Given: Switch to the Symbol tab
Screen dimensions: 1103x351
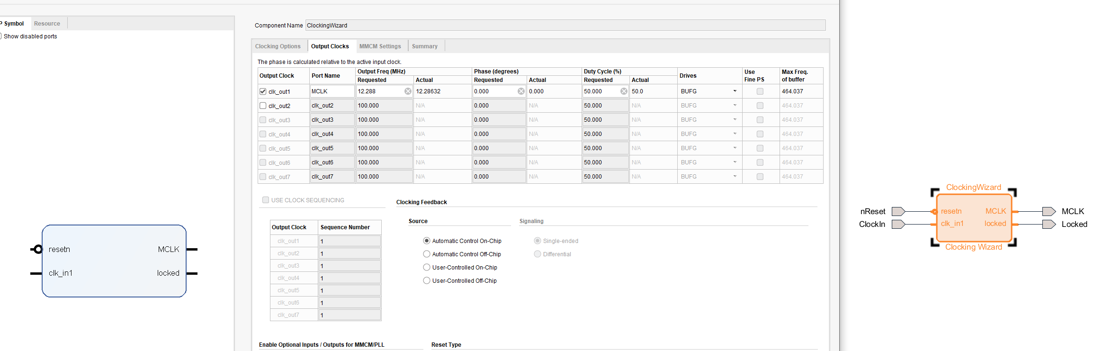Looking at the screenshot, I should click(x=13, y=24).
